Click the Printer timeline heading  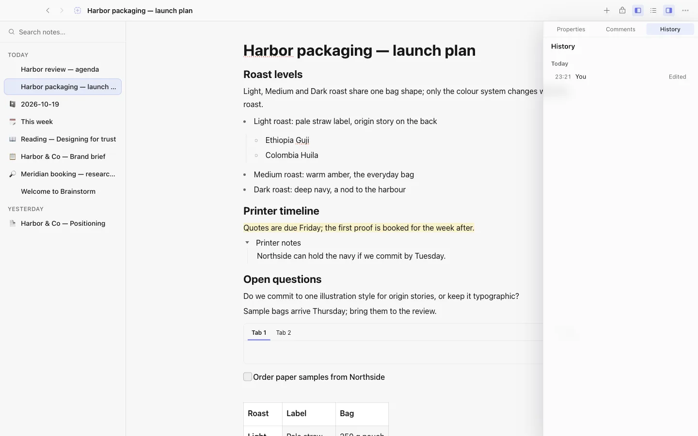click(x=281, y=211)
